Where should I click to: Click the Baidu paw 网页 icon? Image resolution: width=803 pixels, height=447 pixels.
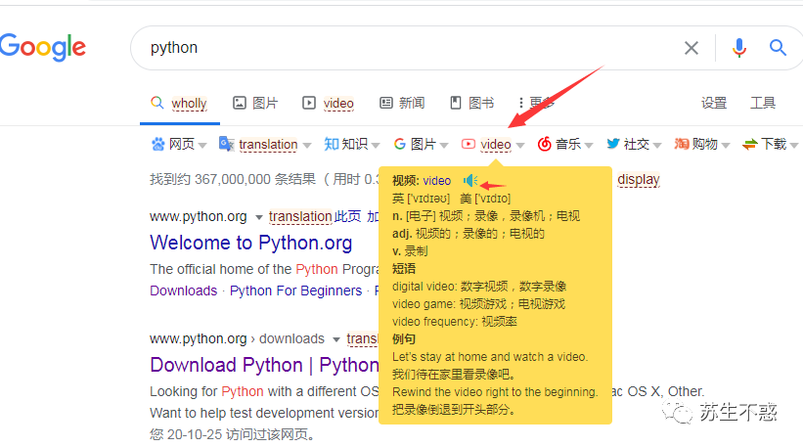[x=157, y=145]
